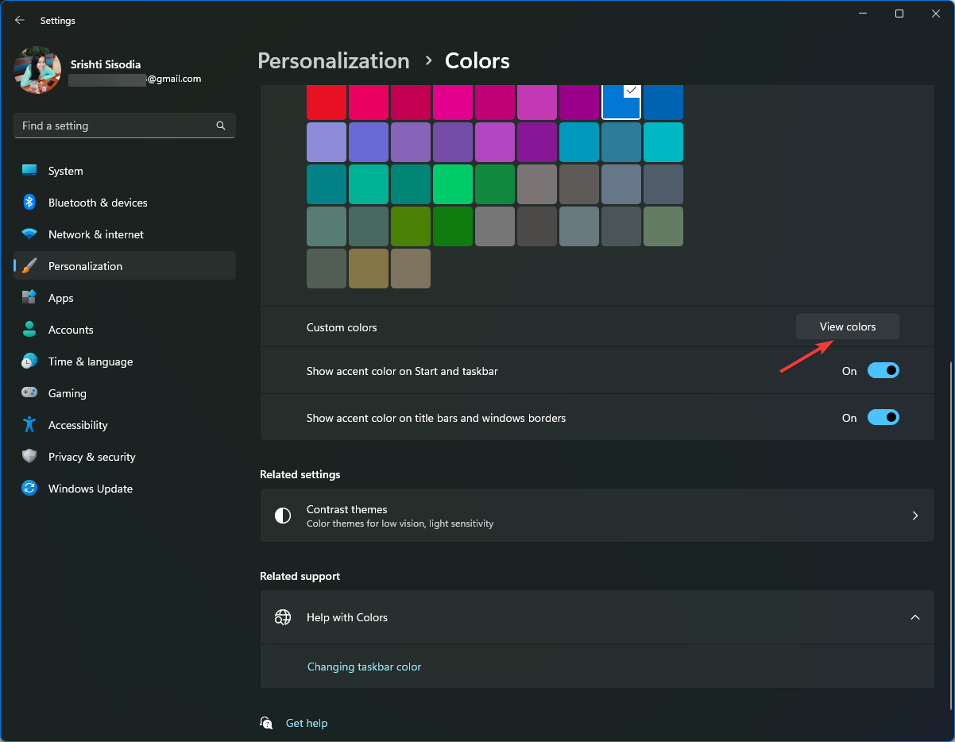
Task: Open Changing taskbar color link
Action: pos(364,667)
